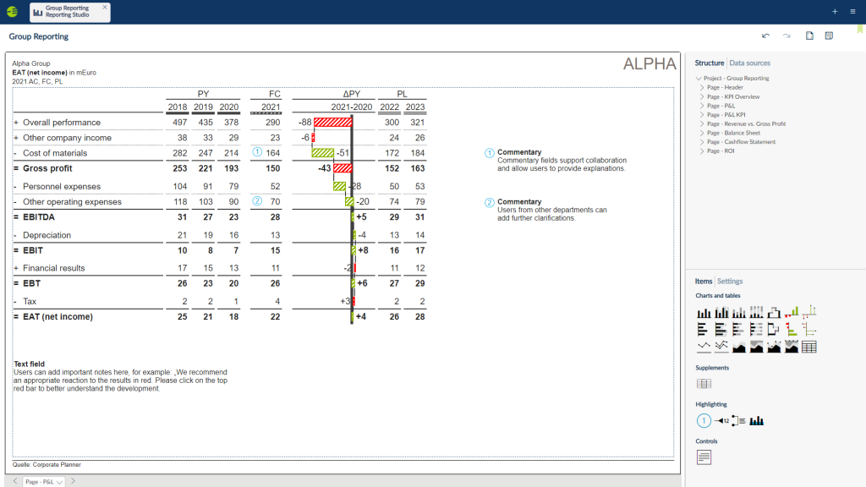The image size is (866, 487).
Task: Select the table icon under Supplements
Action: pyautogui.click(x=704, y=384)
